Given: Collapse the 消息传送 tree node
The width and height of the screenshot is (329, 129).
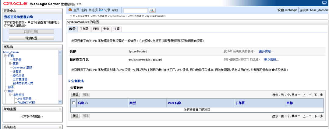Looking at the screenshot, I should 10,95.
